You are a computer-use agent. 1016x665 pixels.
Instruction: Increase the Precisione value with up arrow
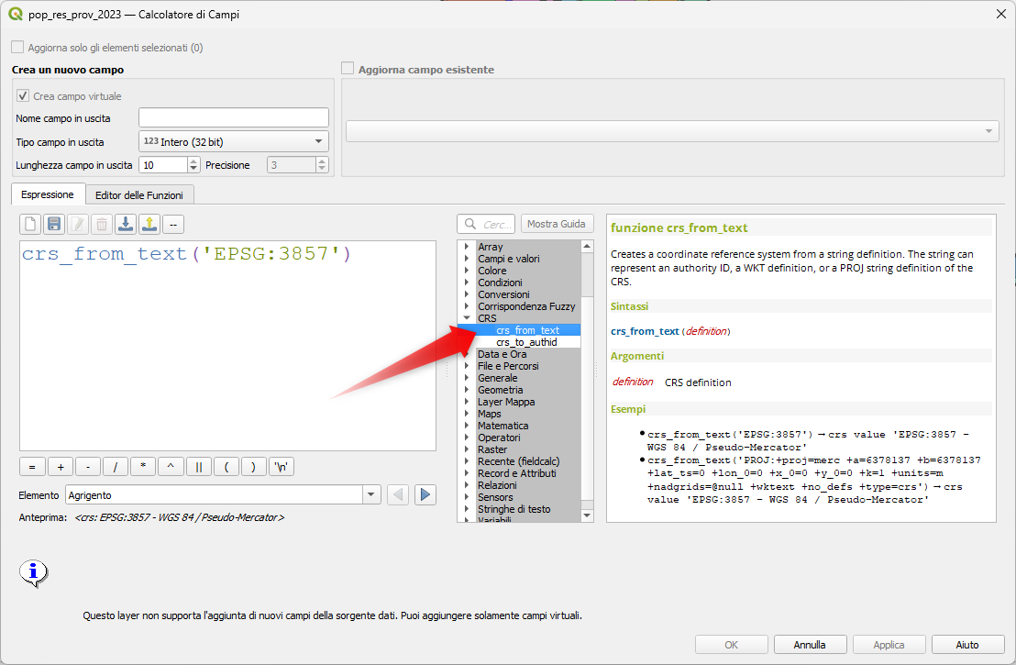pyautogui.click(x=321, y=161)
